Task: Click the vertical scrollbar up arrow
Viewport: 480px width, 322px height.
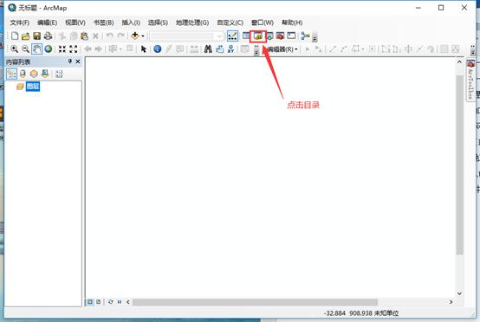Action: (x=459, y=61)
